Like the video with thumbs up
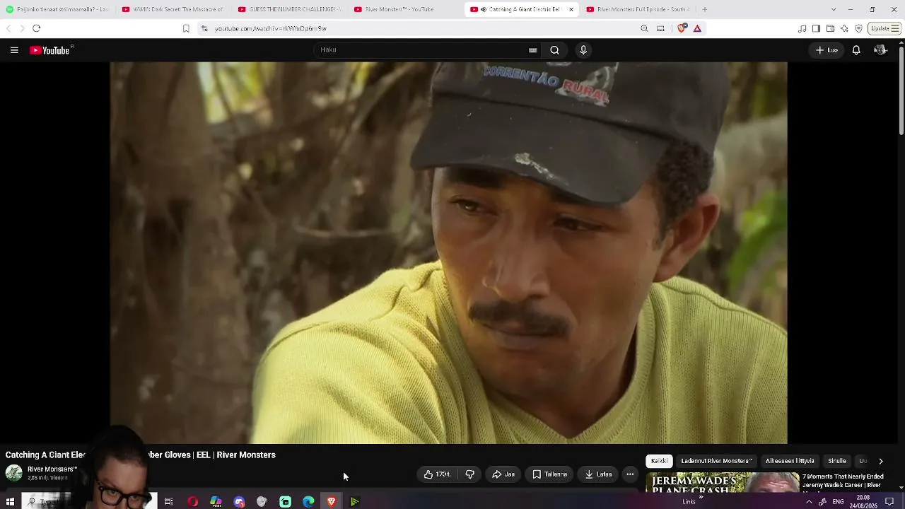Image resolution: width=905 pixels, height=509 pixels. pos(437,474)
